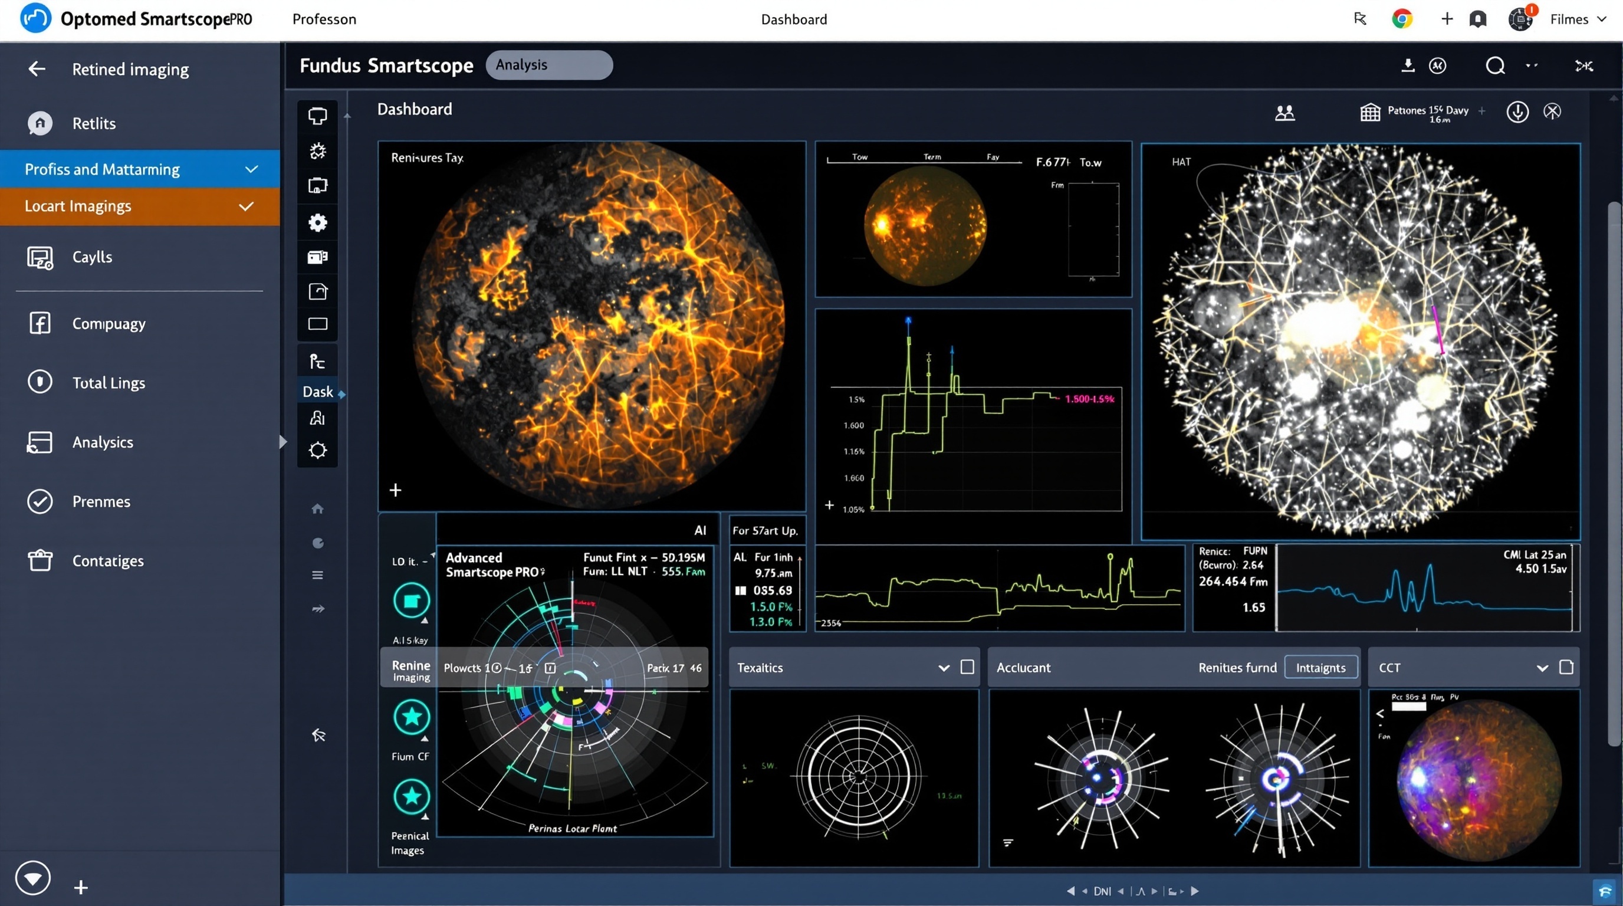Click the download icon in the top-right header
This screenshot has width=1623, height=906.
[1407, 65]
